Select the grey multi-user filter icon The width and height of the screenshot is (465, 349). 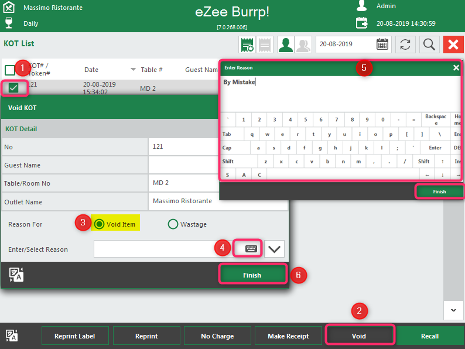303,45
